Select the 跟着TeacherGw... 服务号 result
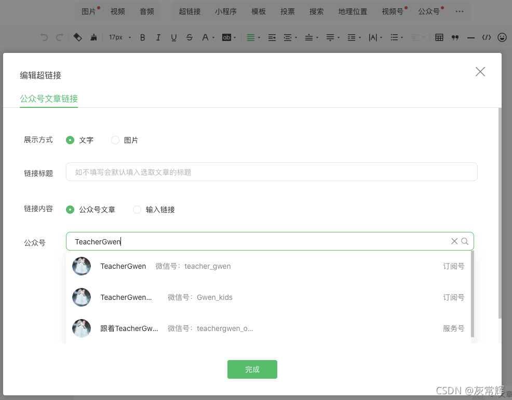This screenshot has width=512, height=400. click(268, 328)
